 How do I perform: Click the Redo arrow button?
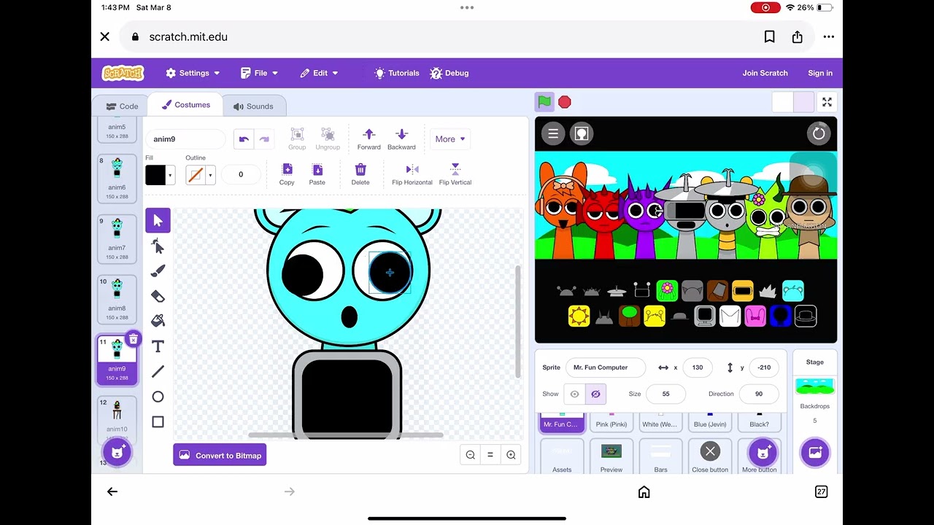pos(264,139)
